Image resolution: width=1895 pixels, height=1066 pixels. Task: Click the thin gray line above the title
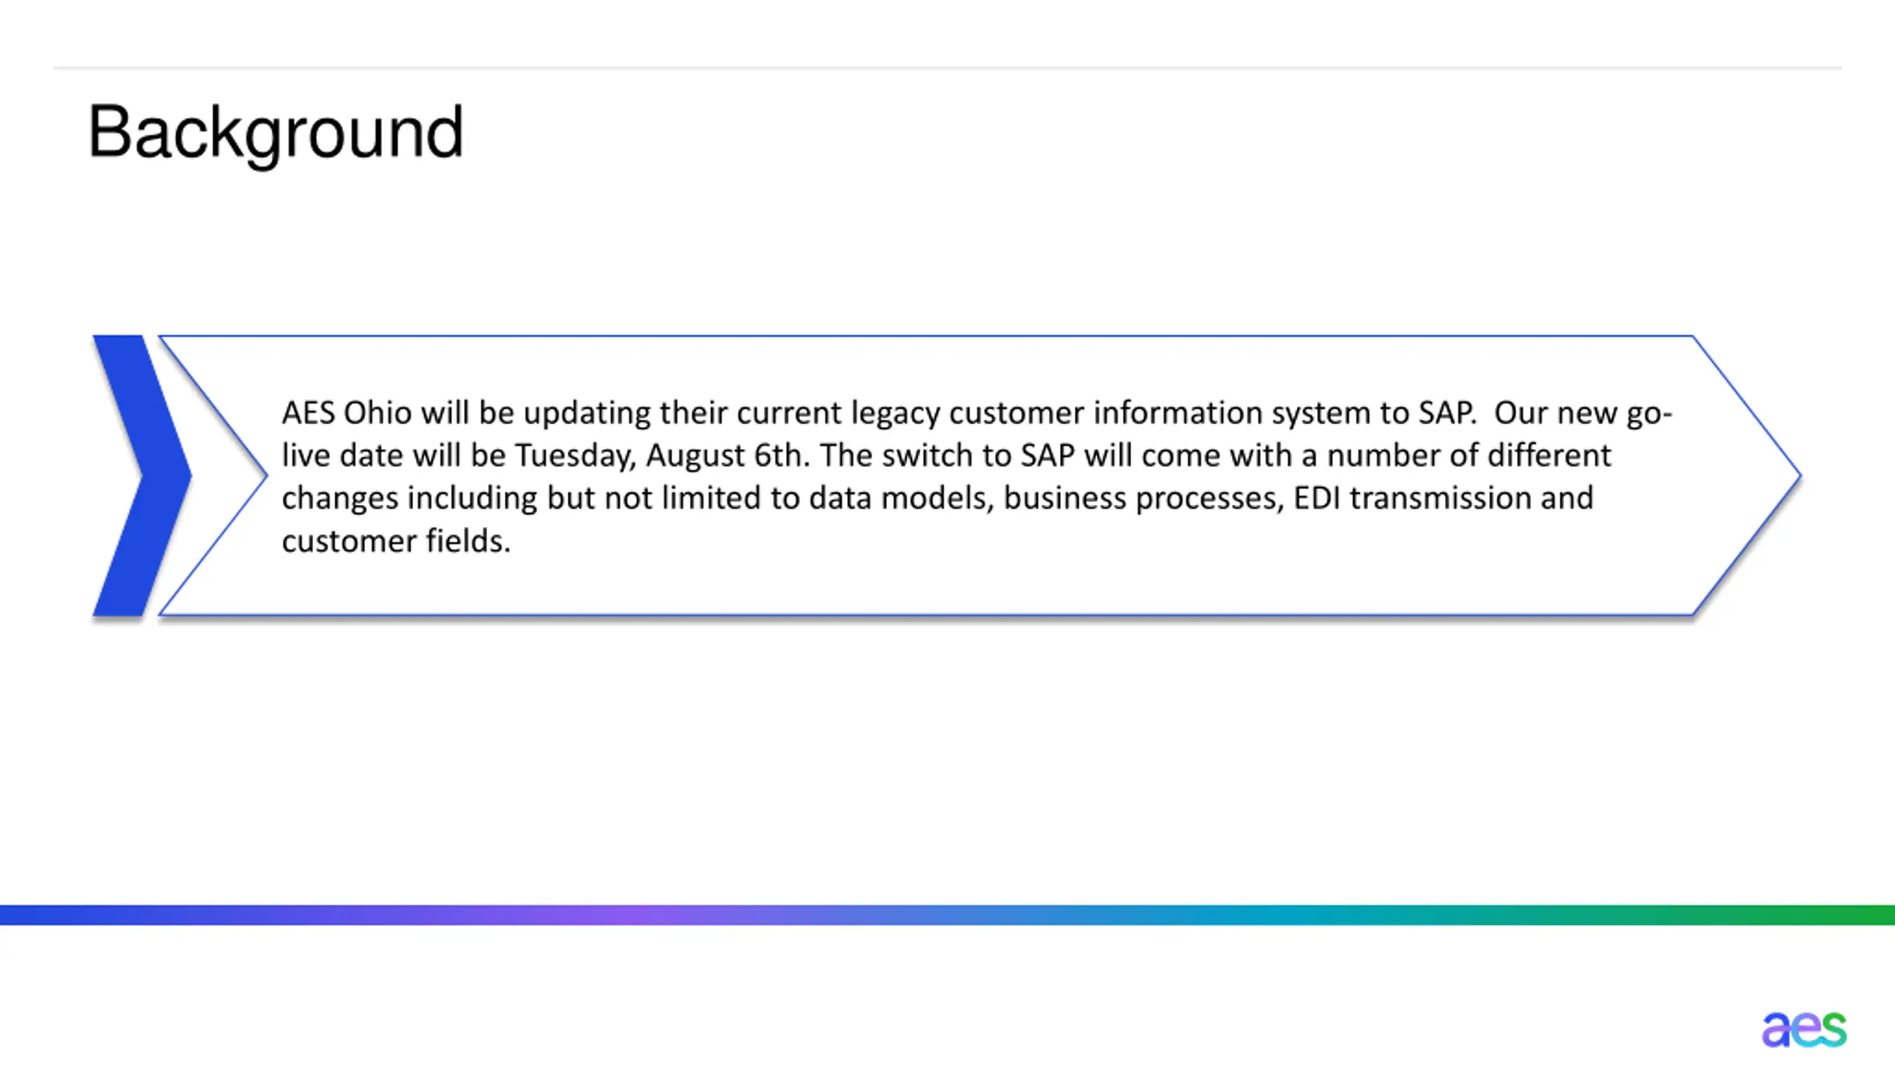point(947,68)
